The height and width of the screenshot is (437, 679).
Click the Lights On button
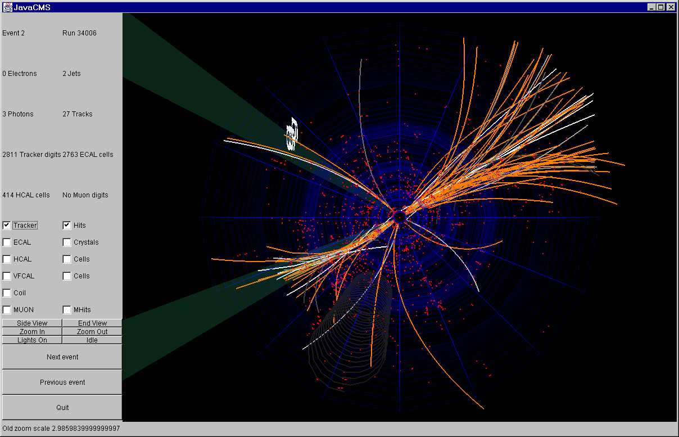pos(32,340)
